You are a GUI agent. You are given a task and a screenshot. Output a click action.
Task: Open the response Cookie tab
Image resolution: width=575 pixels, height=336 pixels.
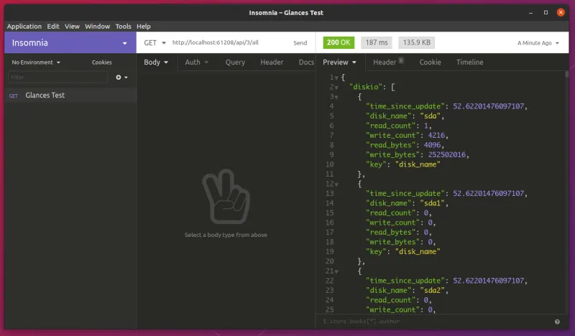(x=430, y=62)
